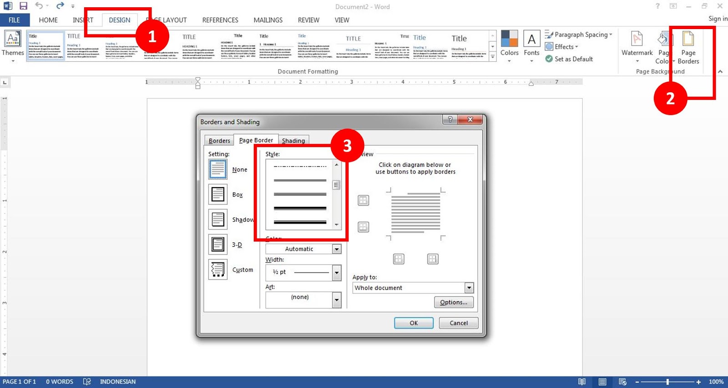Click the Style list scroll up arrow
Viewport: 728px width, 388px height.
click(336, 164)
